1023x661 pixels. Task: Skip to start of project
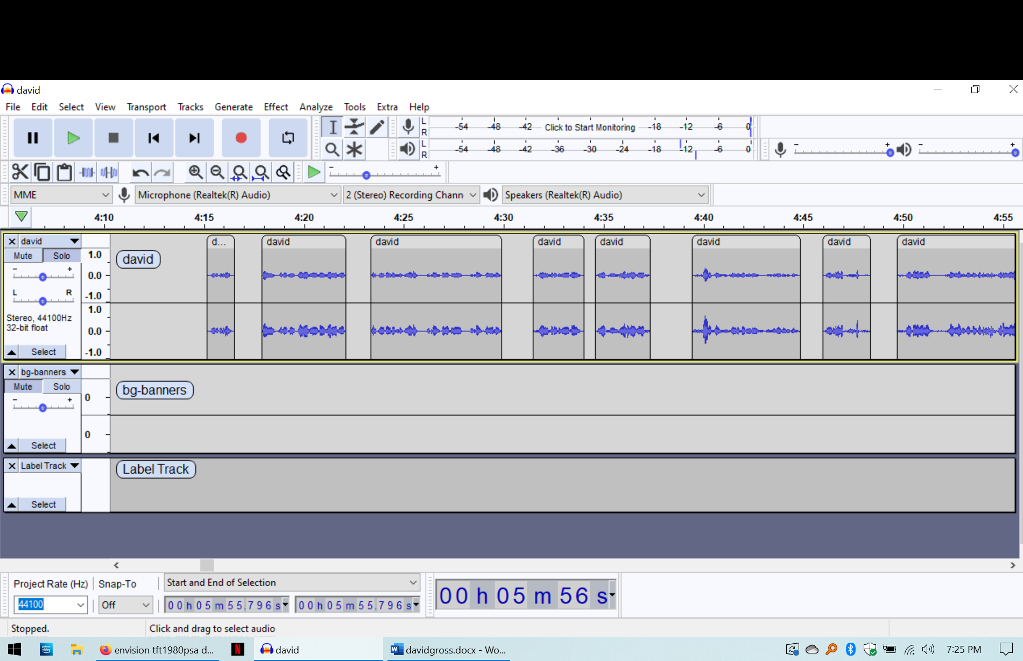tap(154, 138)
